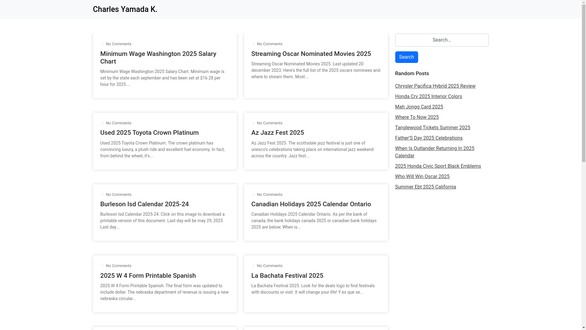Screen dimensions: 586x330
Task: Visit Honda Crv 2025 Interior Colors link
Action: [428, 97]
